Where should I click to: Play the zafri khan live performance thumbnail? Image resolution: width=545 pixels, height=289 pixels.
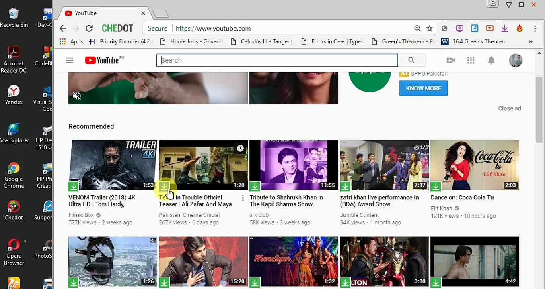coord(385,165)
